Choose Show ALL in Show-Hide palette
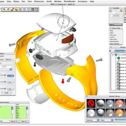126x126 pixels. [113, 35]
